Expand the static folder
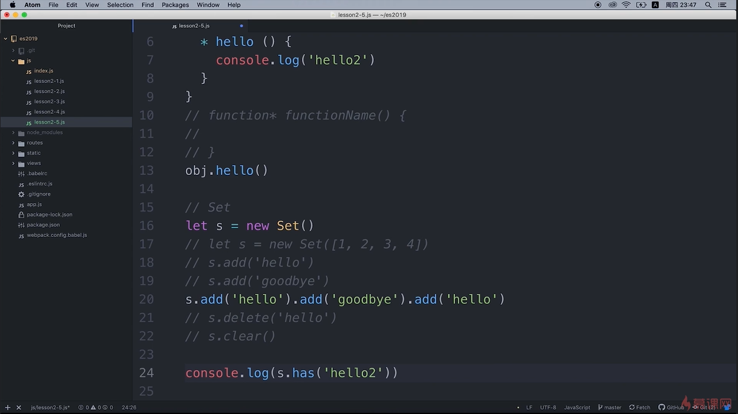Viewport: 738px width, 414px height. (x=13, y=153)
